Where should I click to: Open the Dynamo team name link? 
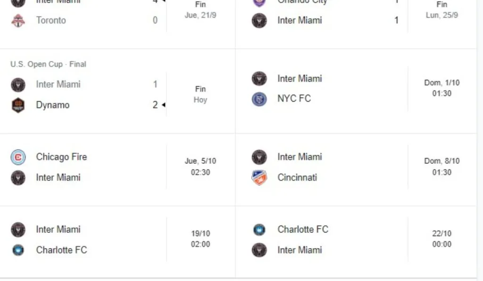tap(53, 105)
